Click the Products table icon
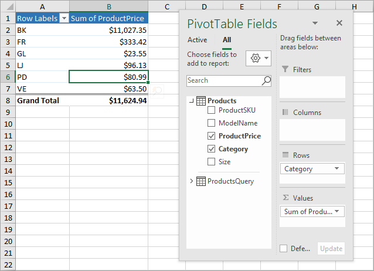The image size is (374, 271). click(x=201, y=101)
